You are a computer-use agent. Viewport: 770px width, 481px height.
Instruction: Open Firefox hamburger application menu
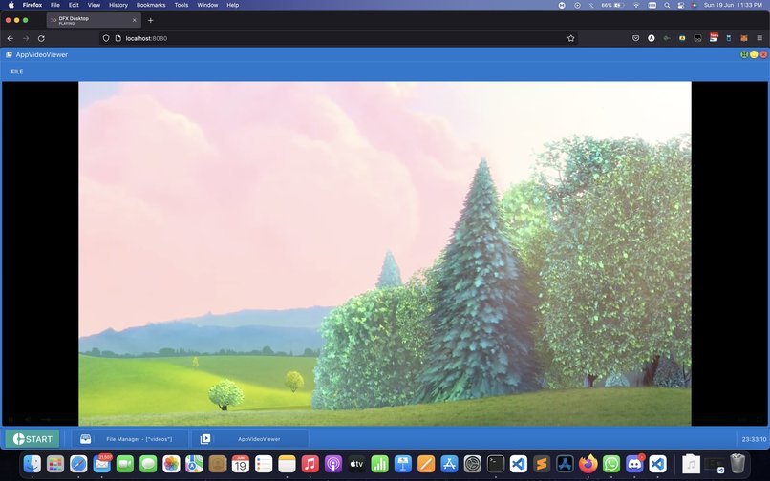tap(759, 38)
